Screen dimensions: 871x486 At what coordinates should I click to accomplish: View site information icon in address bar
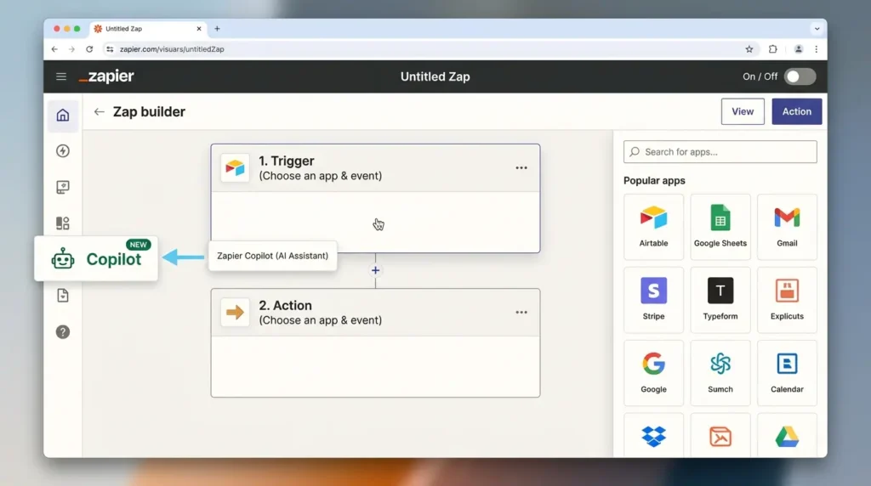click(x=110, y=49)
